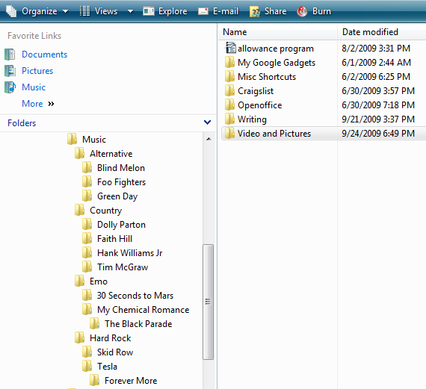Show More favorite links
This screenshot has width=426, height=389.
(x=38, y=104)
